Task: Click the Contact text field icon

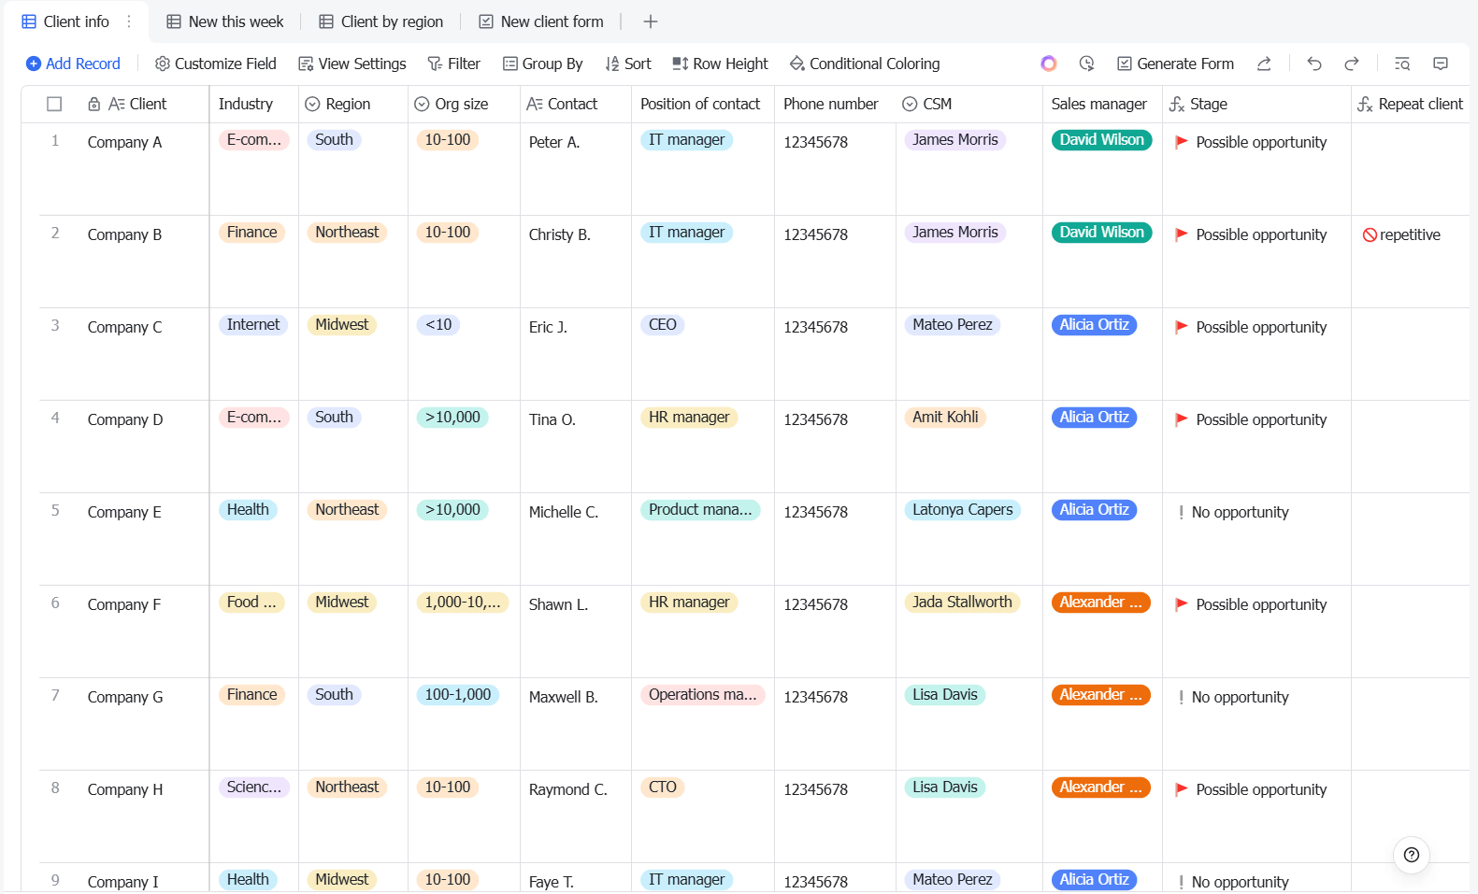Action: (x=535, y=104)
